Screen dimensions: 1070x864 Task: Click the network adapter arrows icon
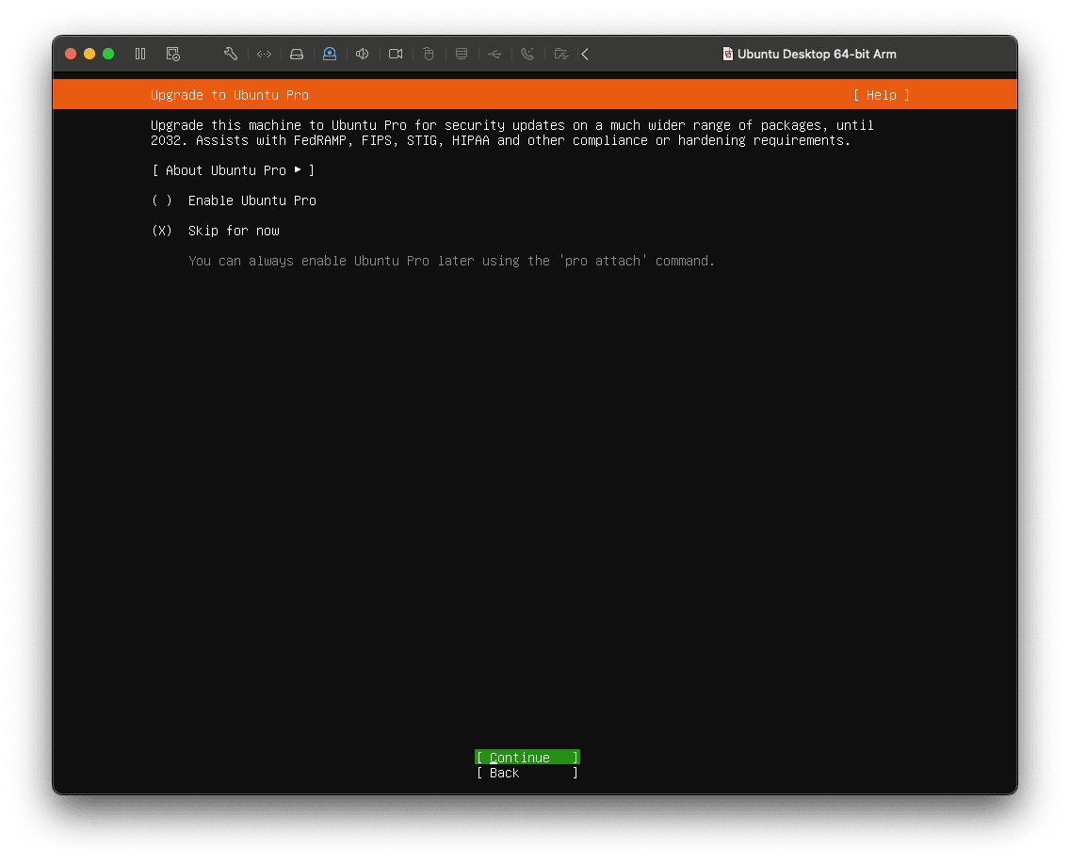click(264, 54)
